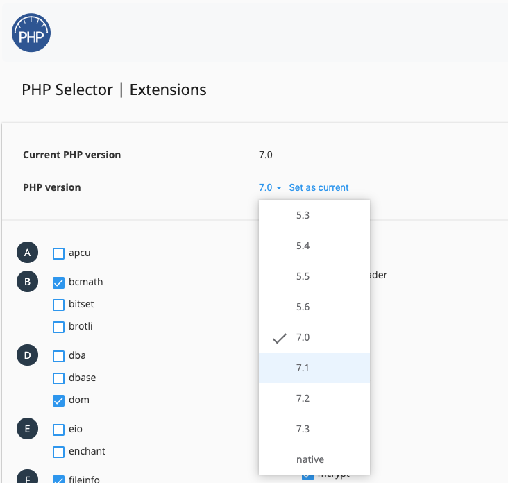Choose version 5.3 in the list
Screen dimensions: 508x483
[x=314, y=215]
